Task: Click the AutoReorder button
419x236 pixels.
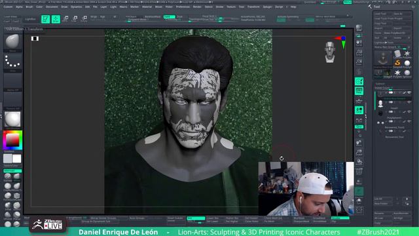Action: tap(402, 213)
